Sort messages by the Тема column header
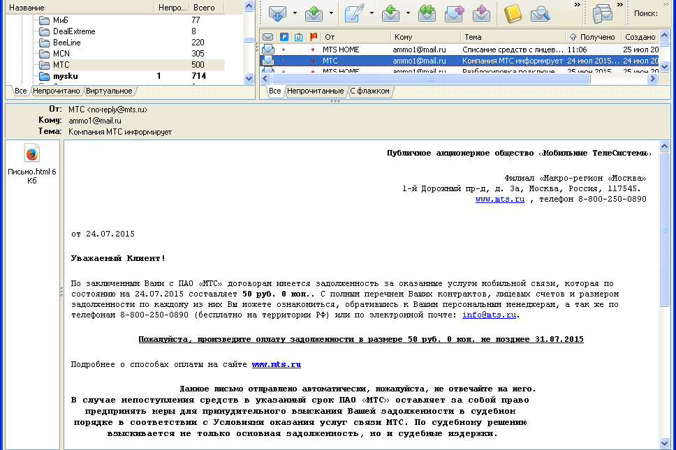The image size is (676, 450). tap(513, 37)
